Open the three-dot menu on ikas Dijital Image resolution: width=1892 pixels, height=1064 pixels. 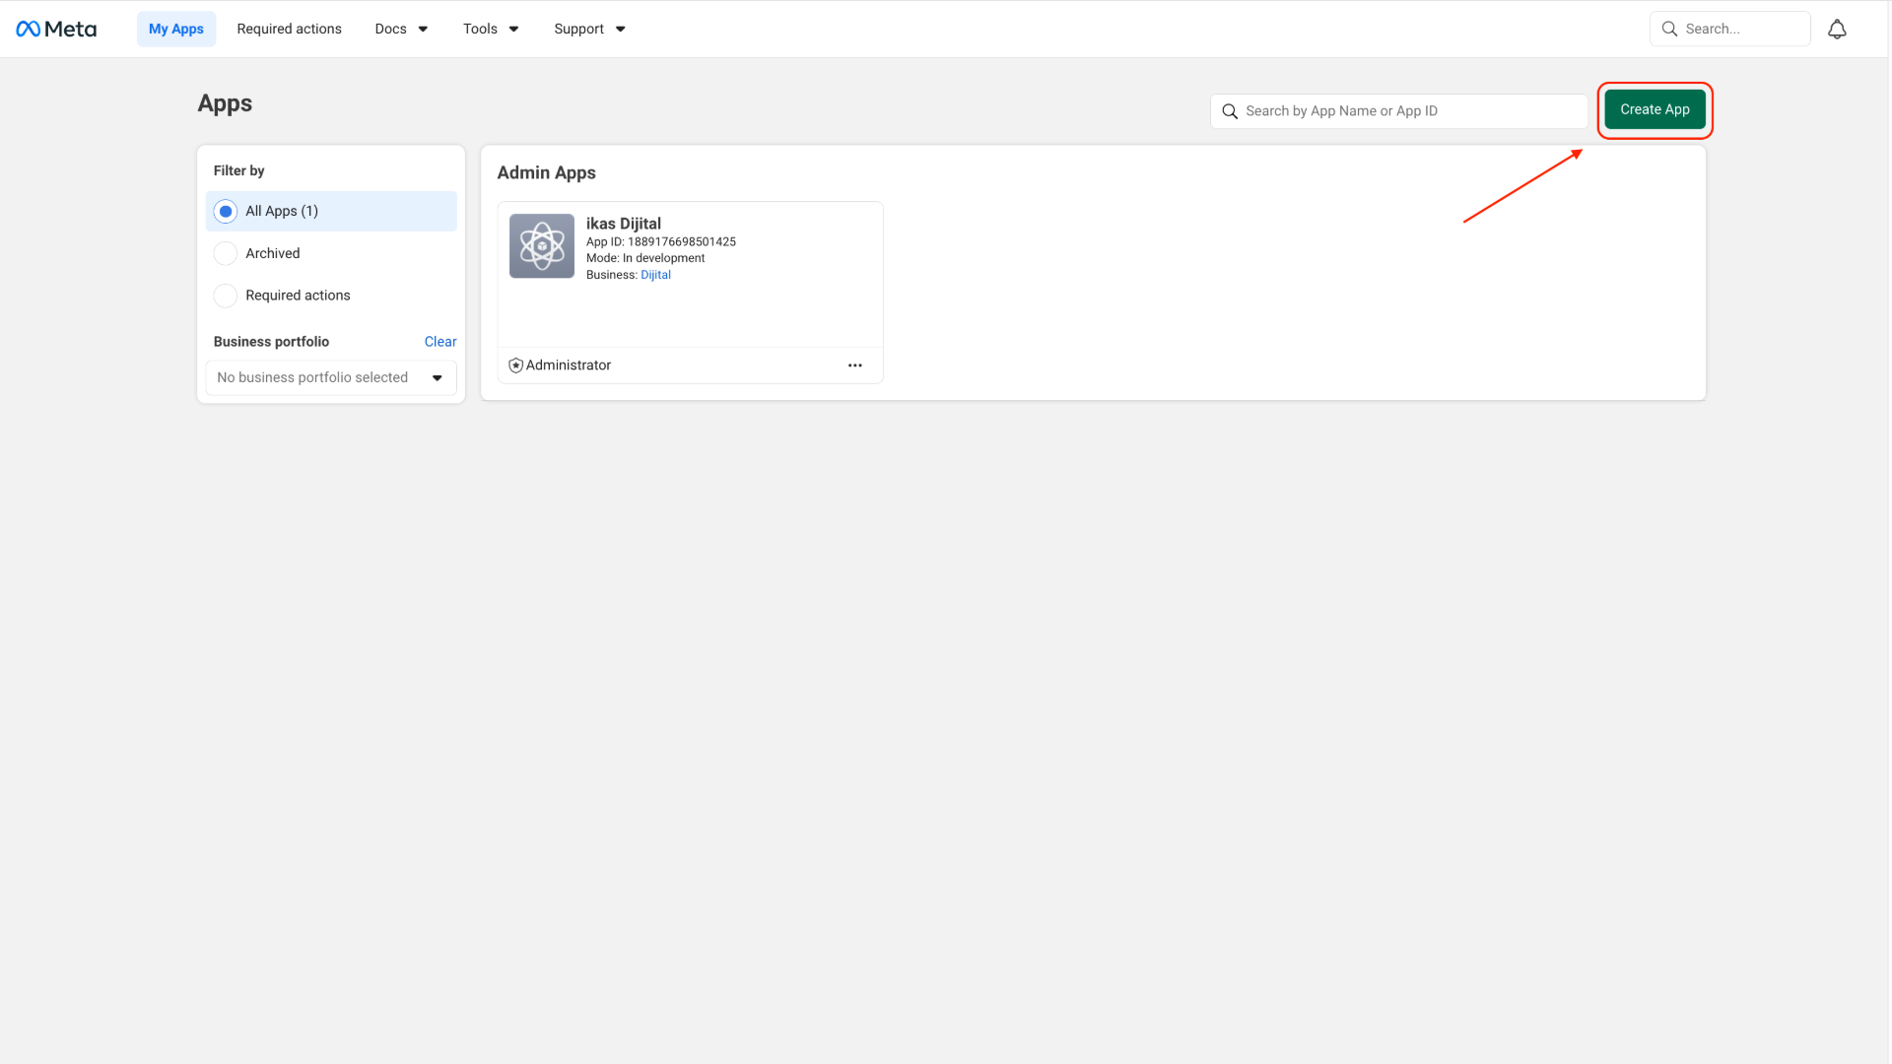[x=855, y=366]
